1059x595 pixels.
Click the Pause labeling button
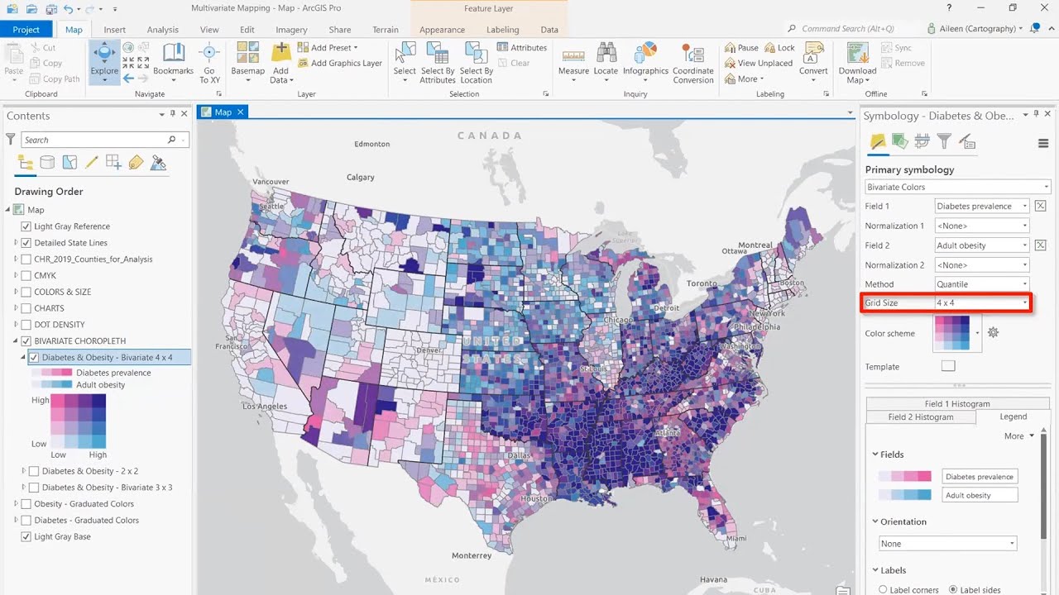coord(741,48)
